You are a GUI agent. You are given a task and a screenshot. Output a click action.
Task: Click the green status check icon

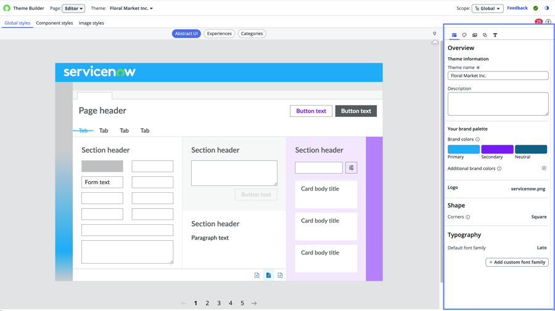pyautogui.click(x=535, y=8)
